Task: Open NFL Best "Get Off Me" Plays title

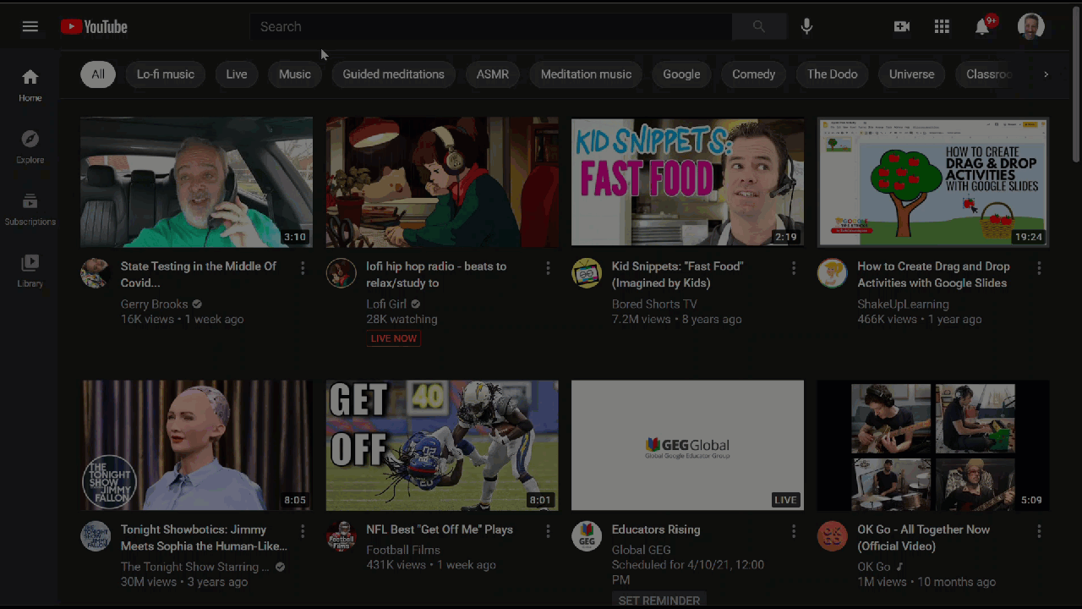Action: click(440, 529)
